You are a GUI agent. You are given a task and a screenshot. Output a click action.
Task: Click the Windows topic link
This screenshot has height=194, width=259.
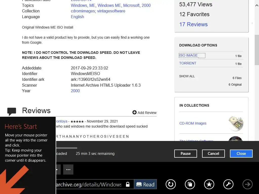(x=79, y=6)
